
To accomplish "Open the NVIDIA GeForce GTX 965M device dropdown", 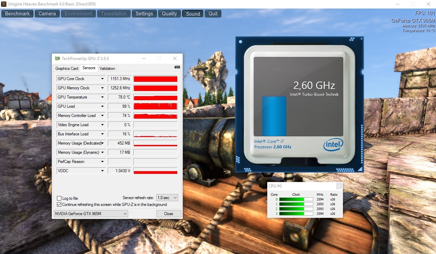I will click(91, 214).
